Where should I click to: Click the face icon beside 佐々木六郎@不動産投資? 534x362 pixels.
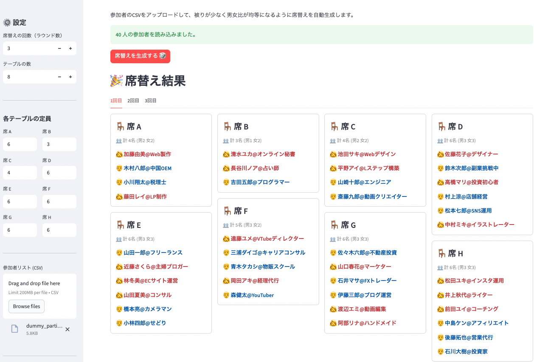[x=333, y=253]
